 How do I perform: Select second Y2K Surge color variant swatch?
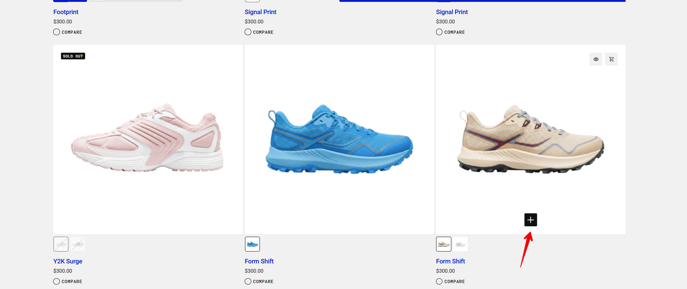tap(78, 244)
